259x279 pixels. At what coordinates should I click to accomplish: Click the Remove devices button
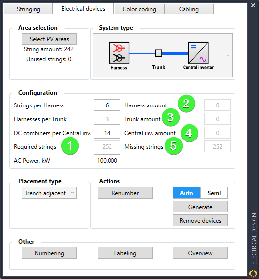pos(200,220)
